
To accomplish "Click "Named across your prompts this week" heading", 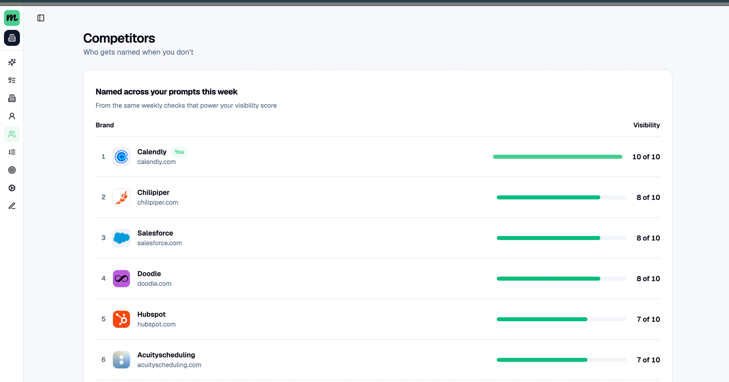I will (x=166, y=92).
